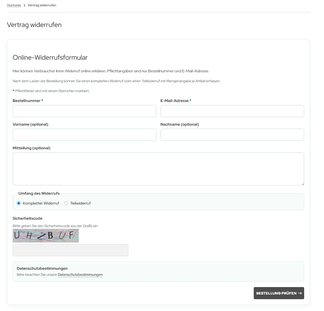
Task: Click the captcha security code image
Action: pos(46,236)
